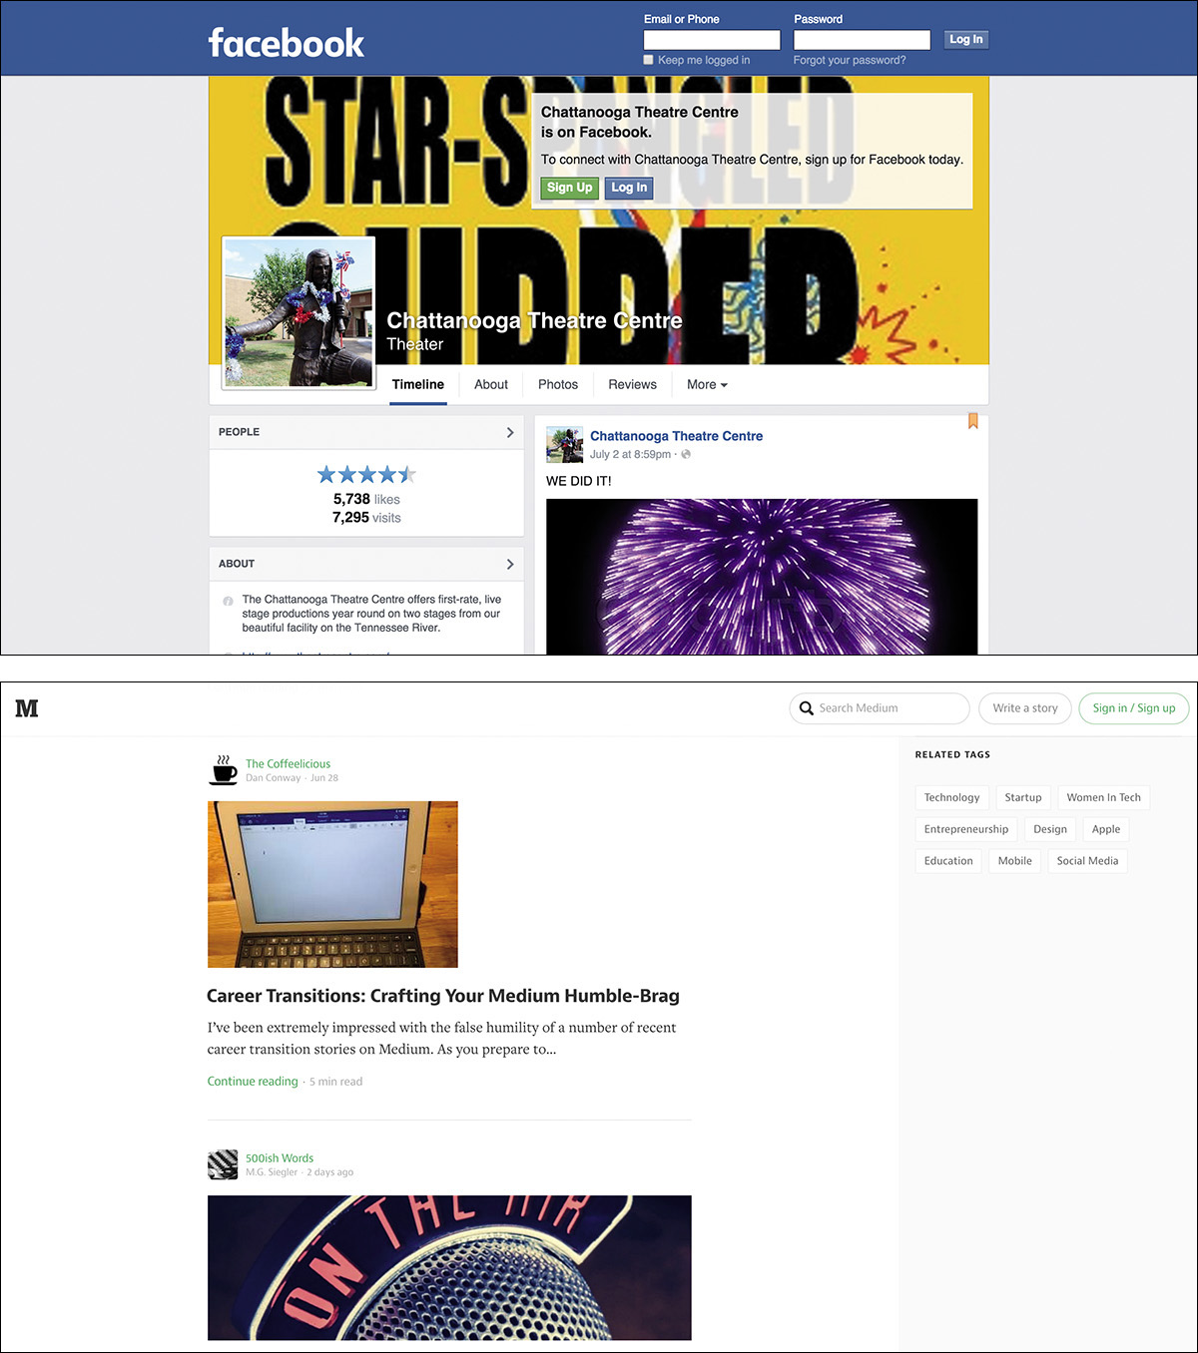Select the Women In Tech tag
The height and width of the screenshot is (1353, 1198).
click(x=1103, y=797)
